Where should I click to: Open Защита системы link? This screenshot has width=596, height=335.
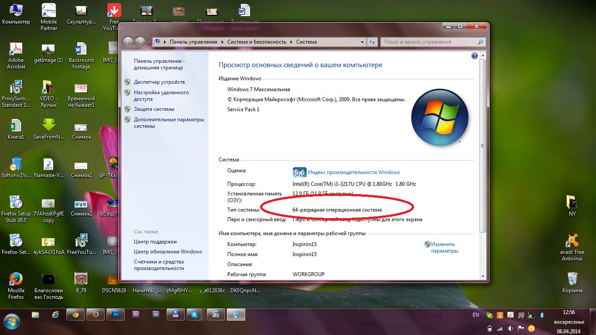154,109
